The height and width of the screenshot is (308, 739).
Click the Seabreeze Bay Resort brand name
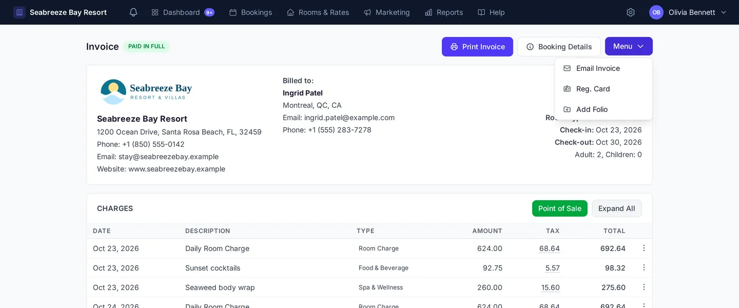(68, 12)
